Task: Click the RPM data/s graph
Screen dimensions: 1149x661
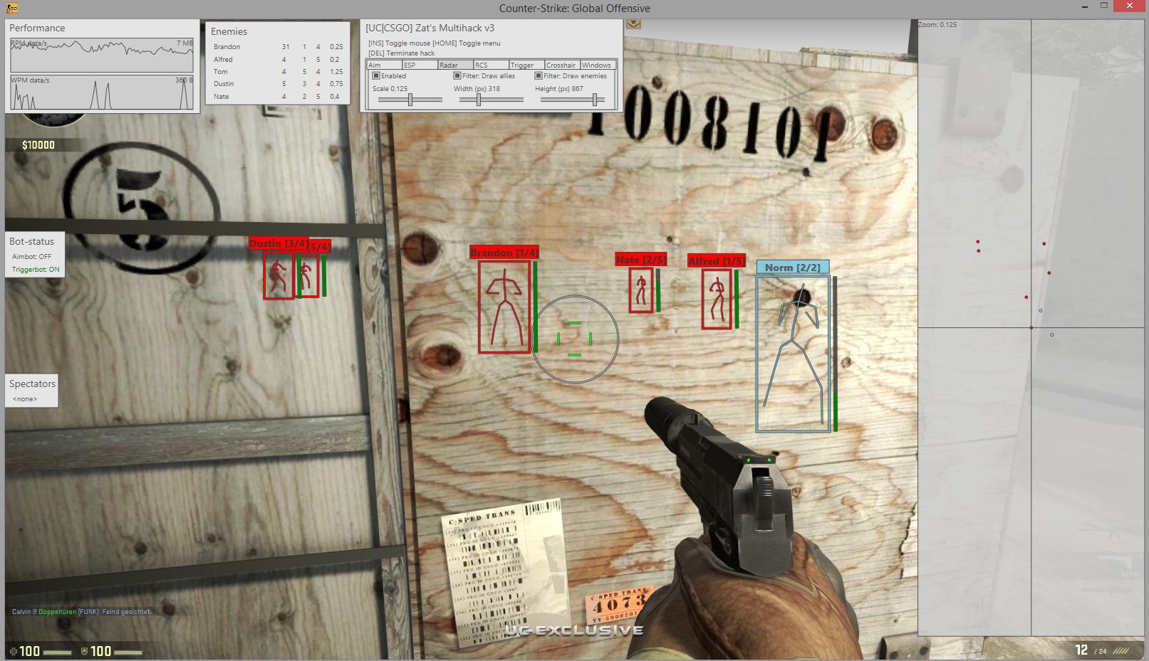Action: coord(101,55)
